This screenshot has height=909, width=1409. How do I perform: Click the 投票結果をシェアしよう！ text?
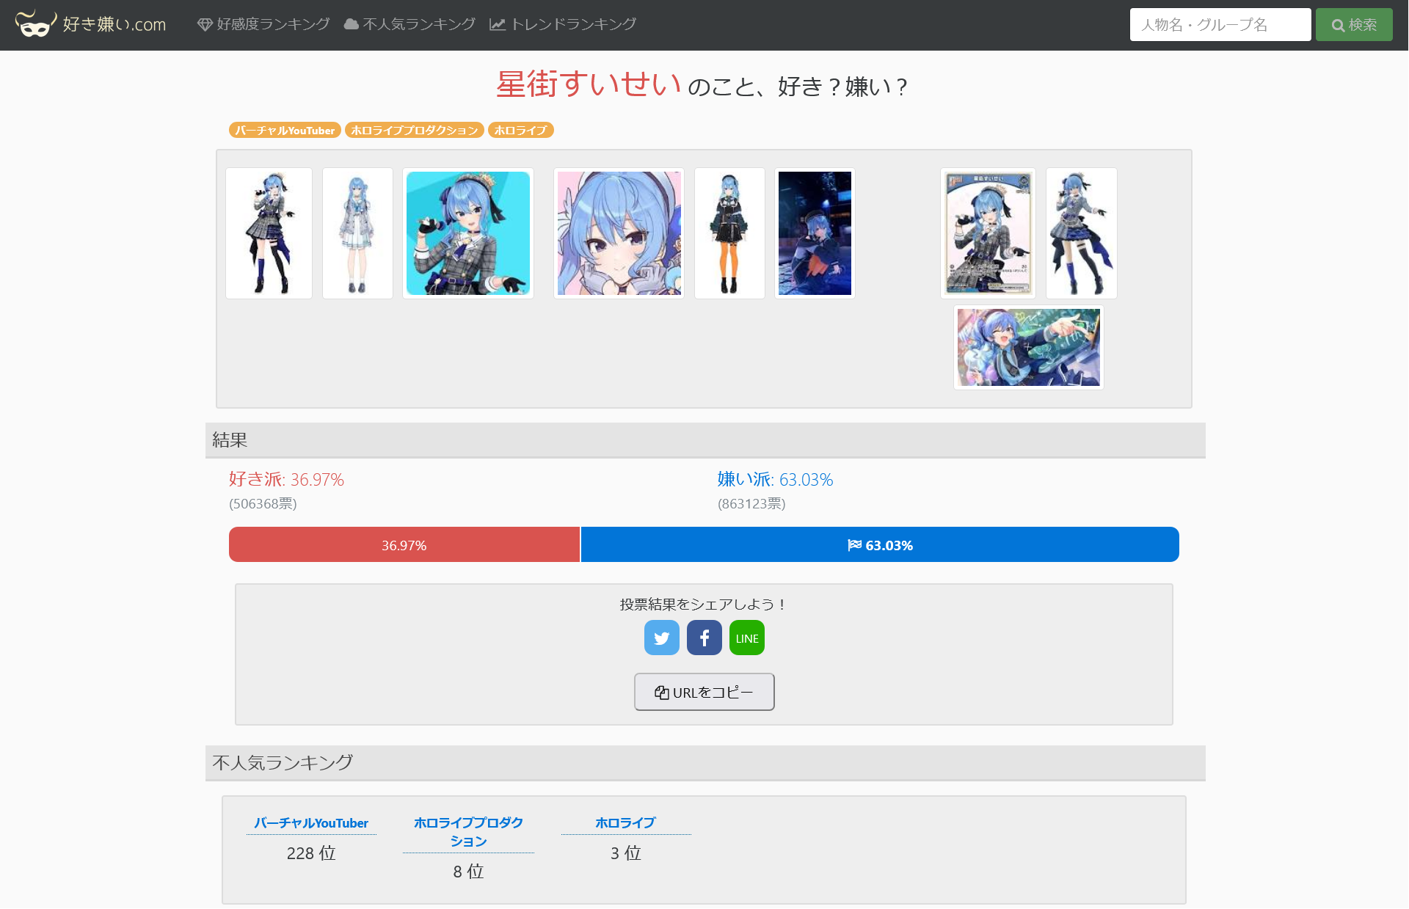[704, 605]
